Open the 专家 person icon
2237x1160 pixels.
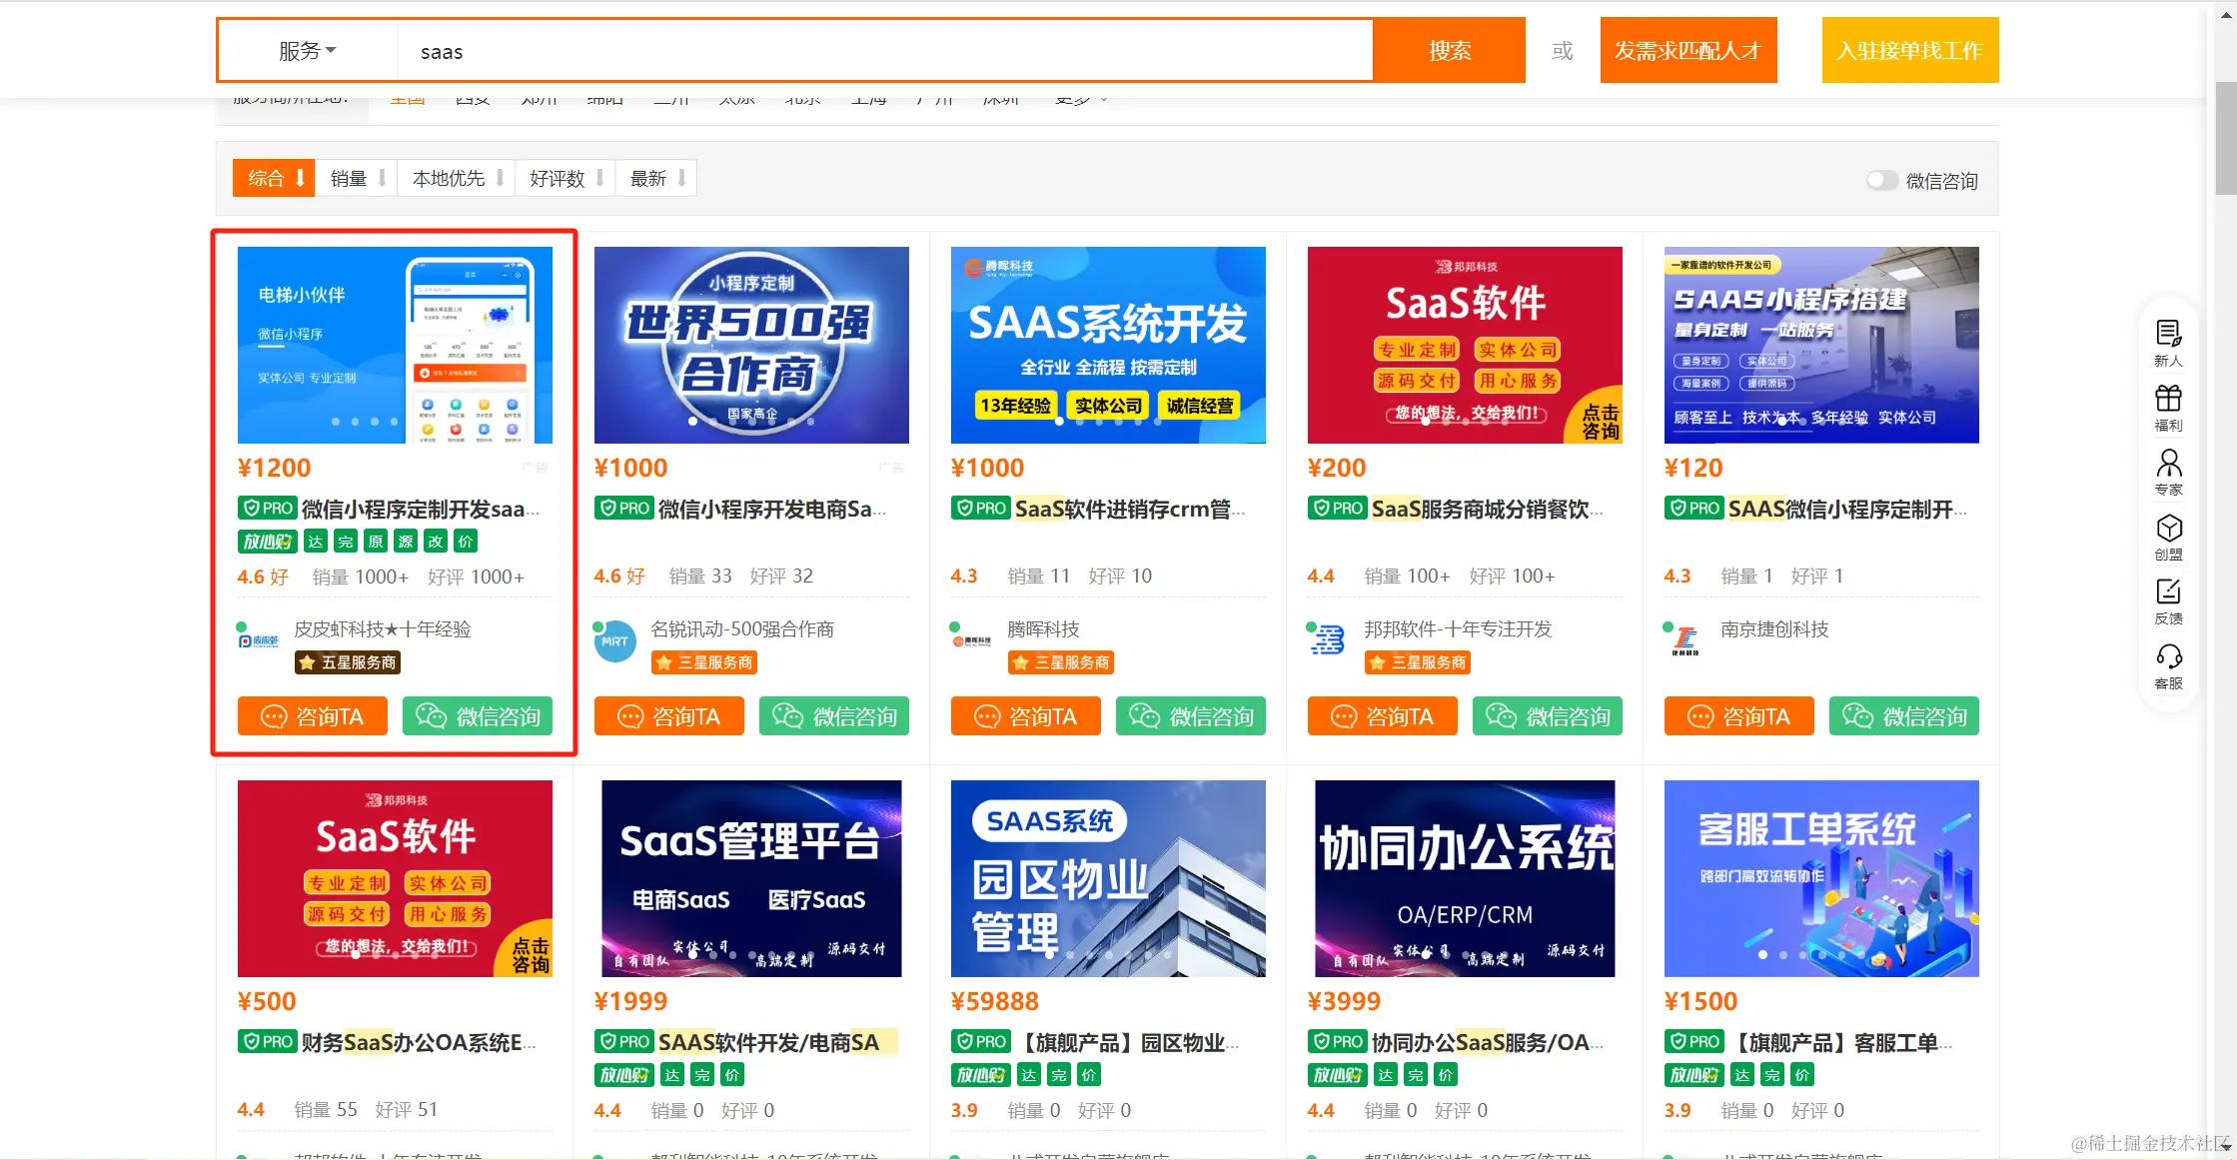click(2168, 472)
